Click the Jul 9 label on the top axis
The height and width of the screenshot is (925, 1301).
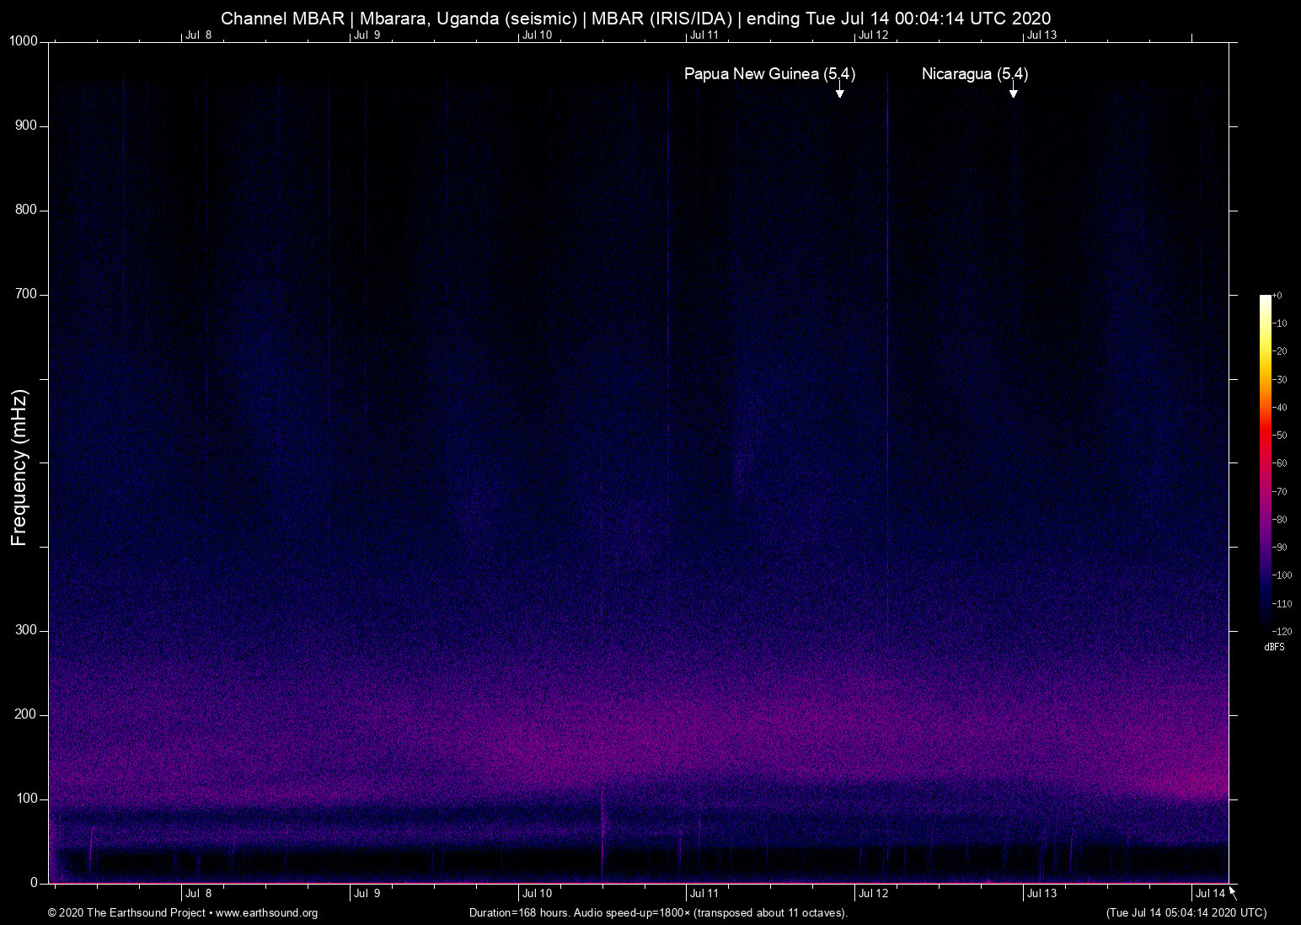click(367, 35)
